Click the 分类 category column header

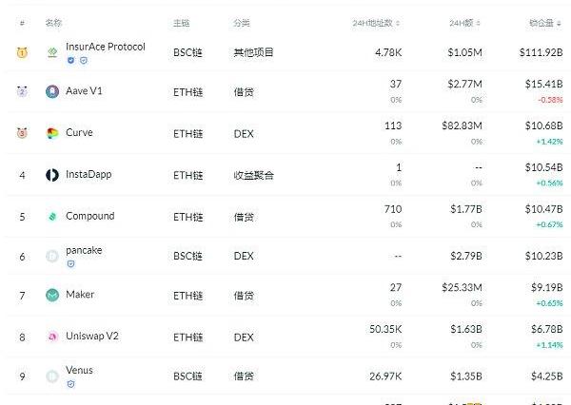(x=242, y=23)
